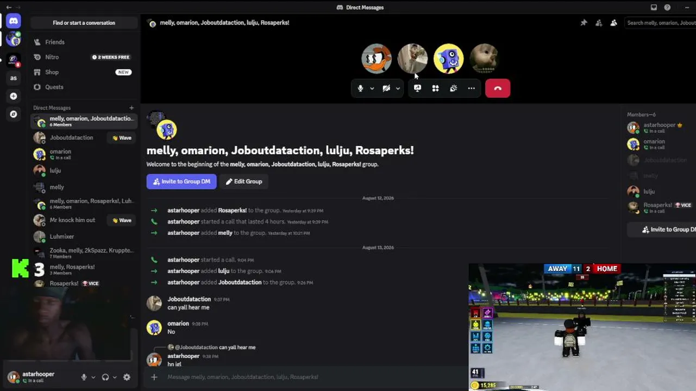Open the 'Zooka, melly, 2kSpazz' group DM

click(x=84, y=253)
